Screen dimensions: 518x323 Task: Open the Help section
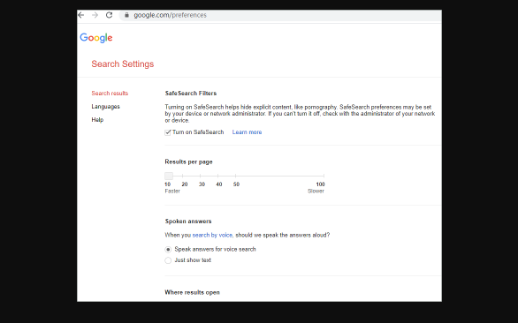point(97,120)
